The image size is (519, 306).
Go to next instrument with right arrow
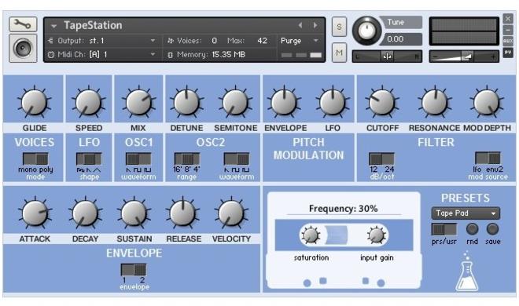coord(315,25)
